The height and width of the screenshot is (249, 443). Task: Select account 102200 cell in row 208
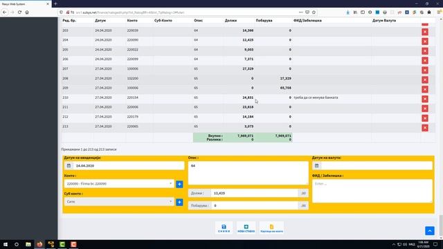[x=132, y=78]
